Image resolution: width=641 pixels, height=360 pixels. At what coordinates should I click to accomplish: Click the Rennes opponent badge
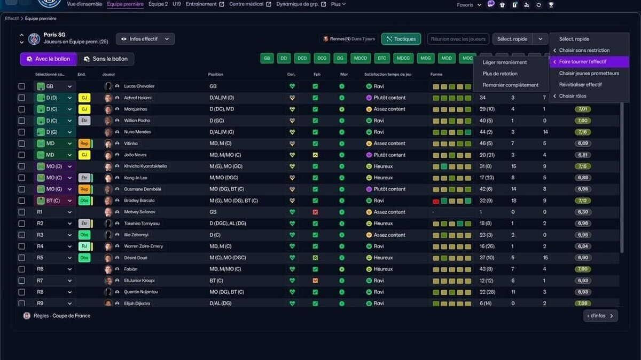pyautogui.click(x=325, y=39)
